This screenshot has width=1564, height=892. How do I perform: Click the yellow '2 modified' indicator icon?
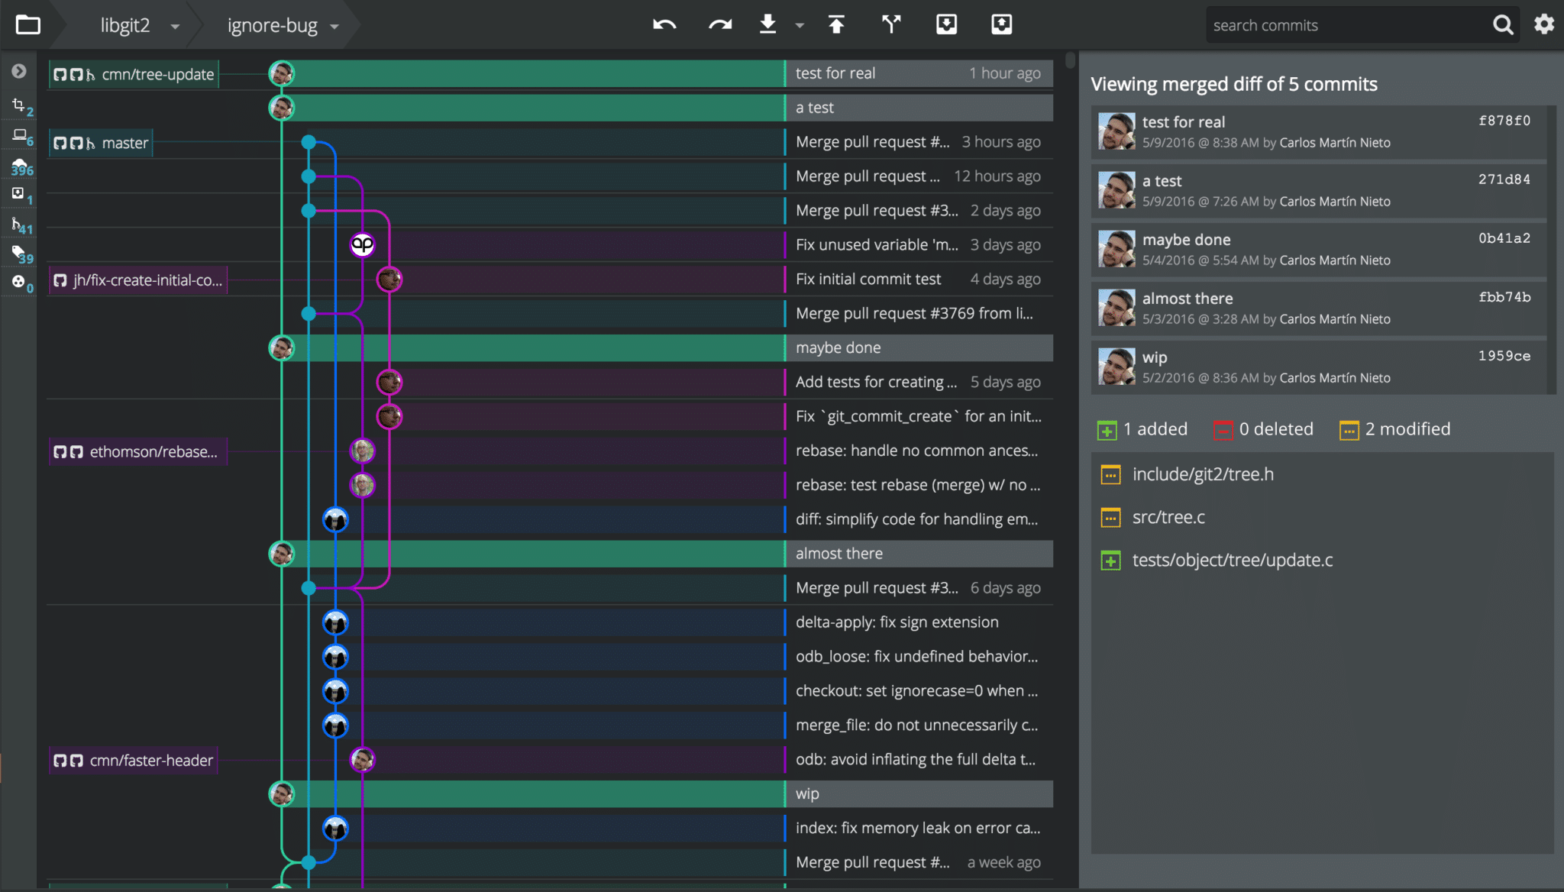click(x=1349, y=430)
